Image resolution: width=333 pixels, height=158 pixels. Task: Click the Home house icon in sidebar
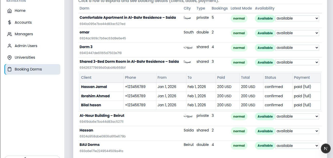pos(10,11)
